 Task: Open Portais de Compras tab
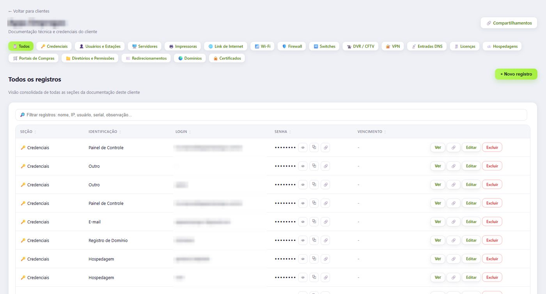point(34,58)
